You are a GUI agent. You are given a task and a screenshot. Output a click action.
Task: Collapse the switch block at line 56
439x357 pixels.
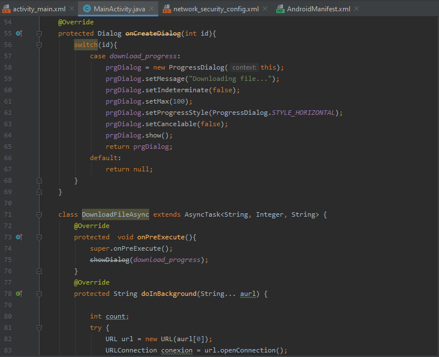click(39, 45)
